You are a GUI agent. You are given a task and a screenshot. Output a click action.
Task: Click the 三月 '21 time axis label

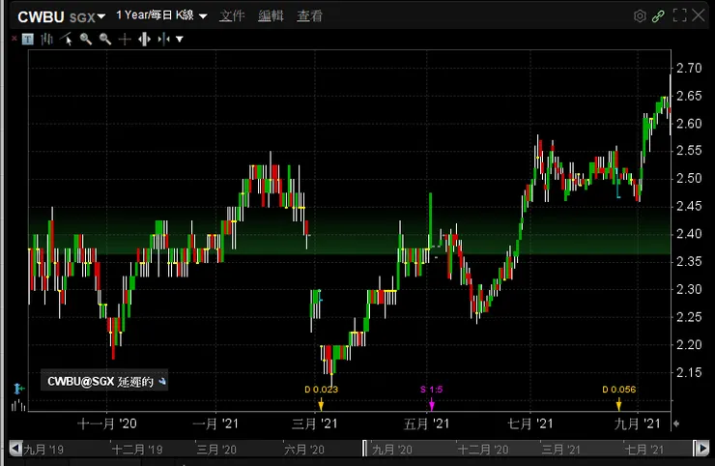tap(315, 424)
